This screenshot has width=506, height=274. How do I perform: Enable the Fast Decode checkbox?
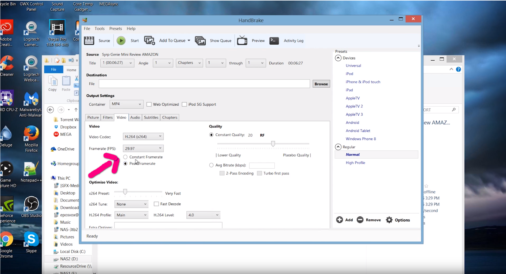(x=156, y=204)
